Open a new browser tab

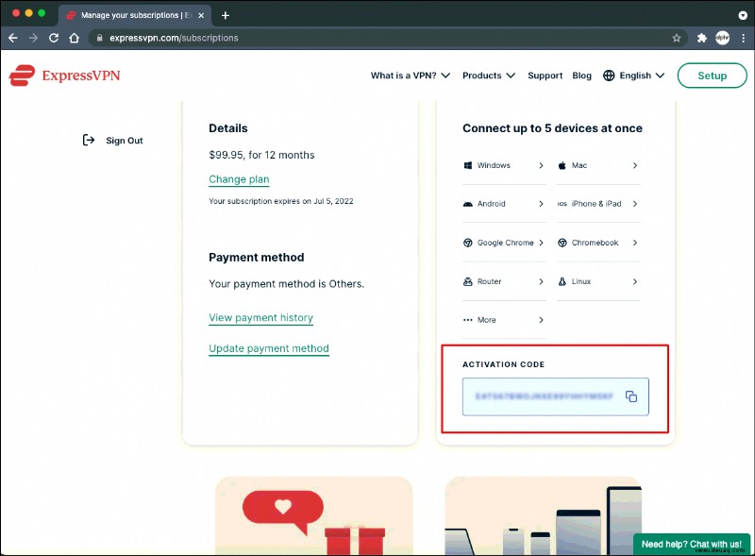[225, 15]
